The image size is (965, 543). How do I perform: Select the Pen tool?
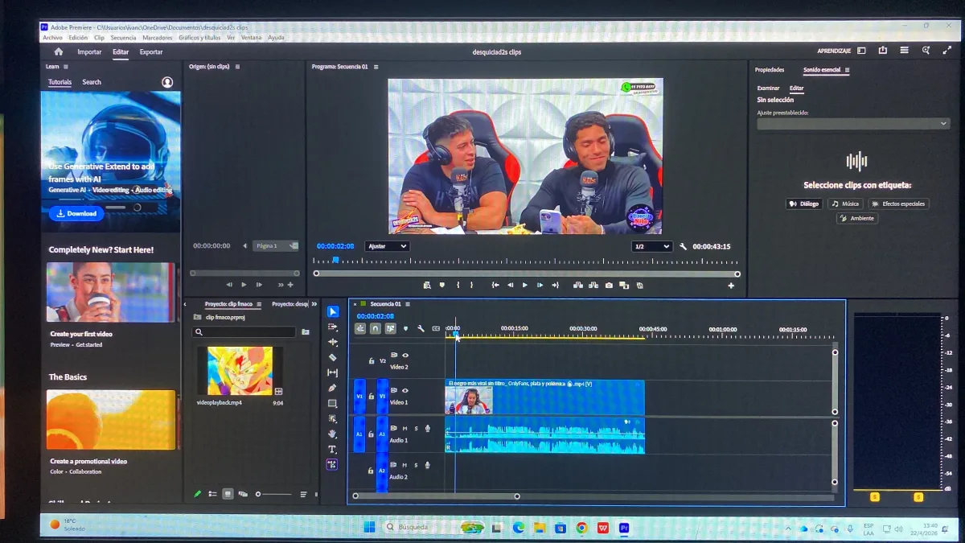pos(333,388)
